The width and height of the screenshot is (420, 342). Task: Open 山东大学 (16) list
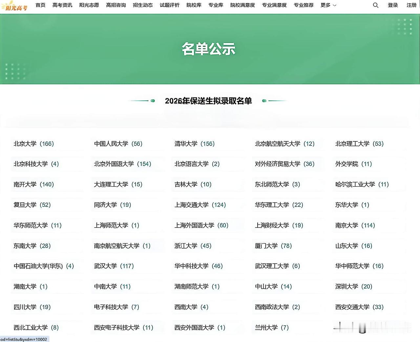[x=354, y=246]
